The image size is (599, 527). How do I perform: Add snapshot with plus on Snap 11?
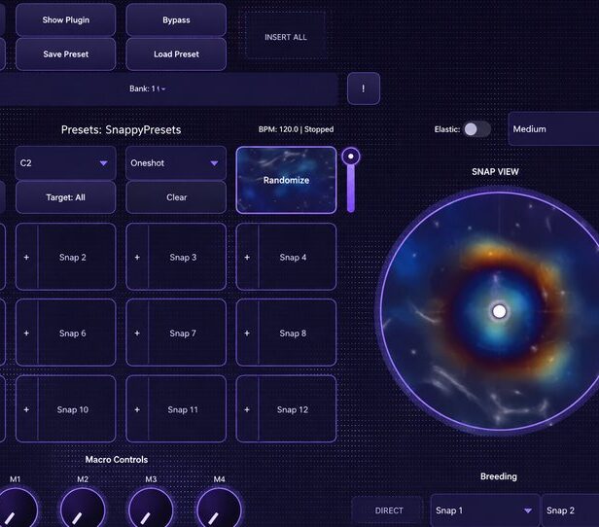tap(137, 409)
